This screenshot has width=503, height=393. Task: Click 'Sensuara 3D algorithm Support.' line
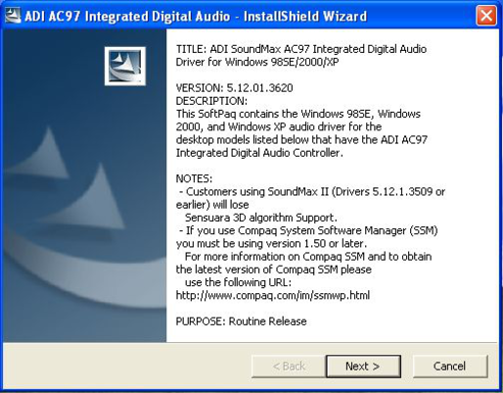[x=261, y=218]
